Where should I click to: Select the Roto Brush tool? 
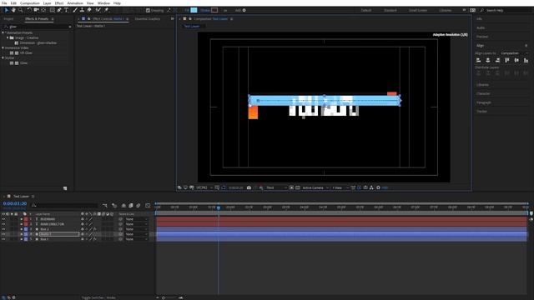[x=98, y=10]
